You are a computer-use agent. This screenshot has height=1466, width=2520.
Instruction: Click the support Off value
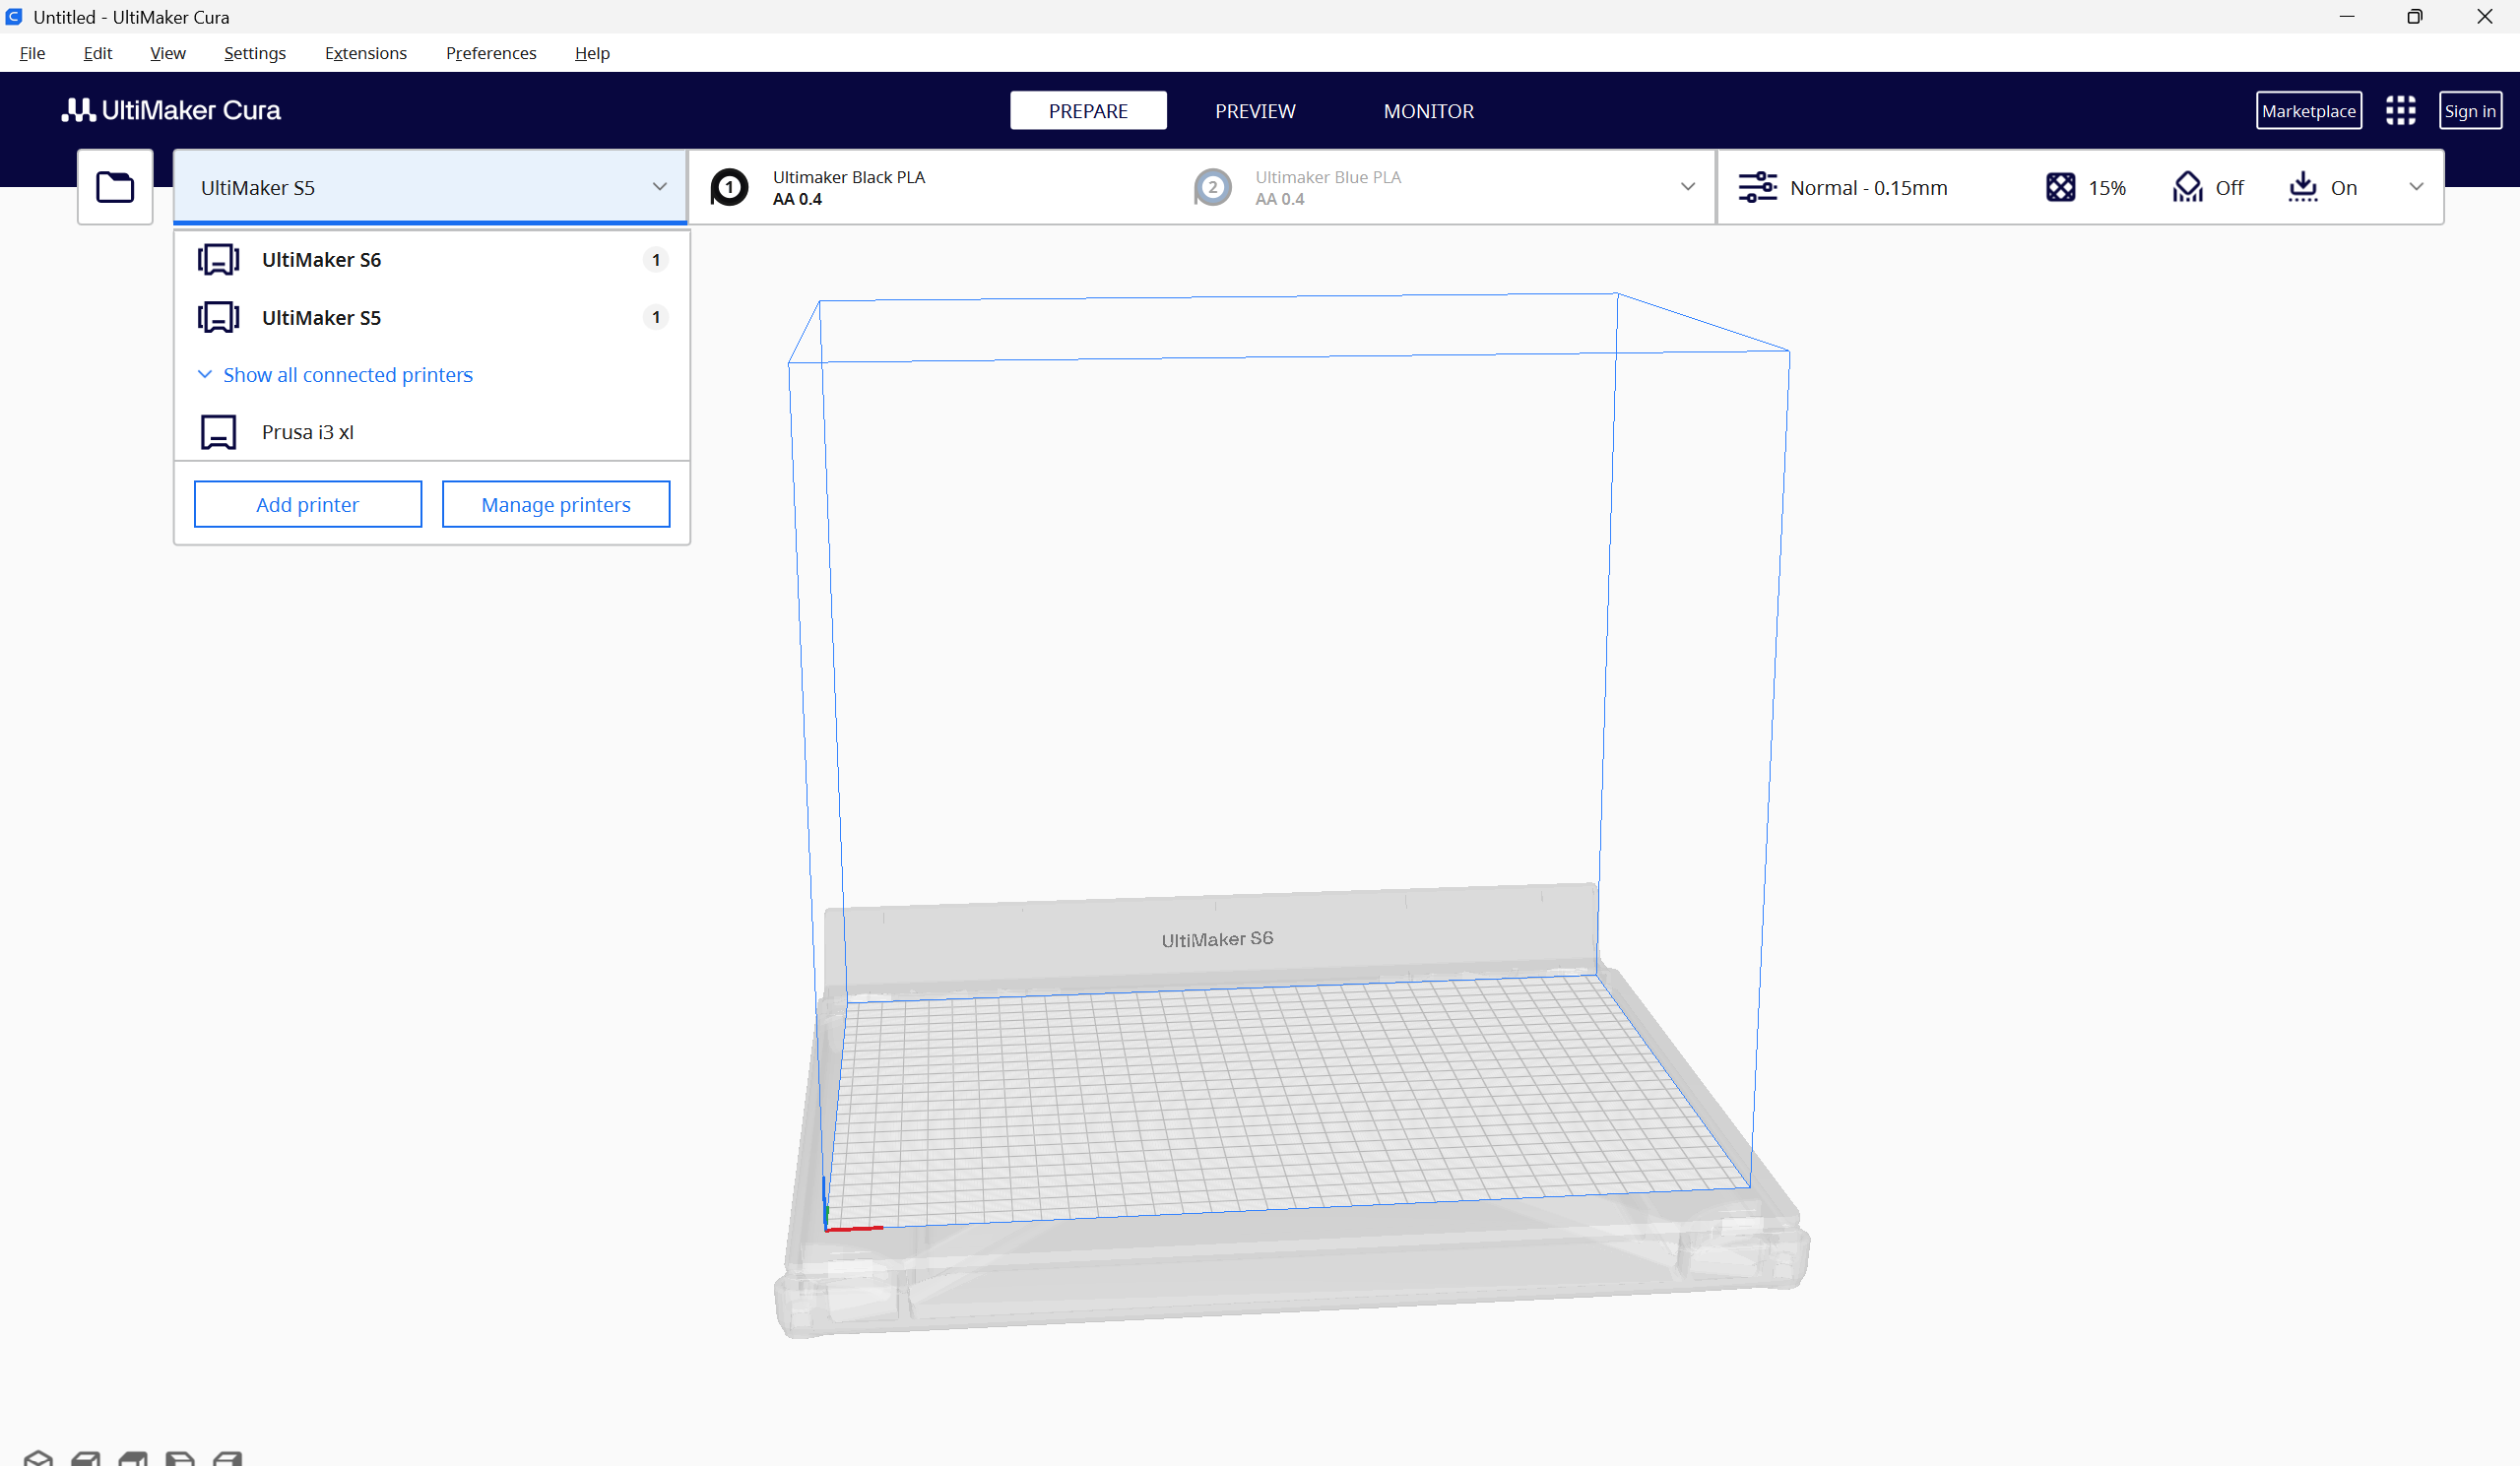(x=2229, y=188)
